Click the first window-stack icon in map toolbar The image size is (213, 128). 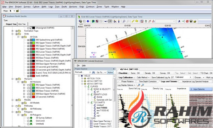click(x=80, y=21)
